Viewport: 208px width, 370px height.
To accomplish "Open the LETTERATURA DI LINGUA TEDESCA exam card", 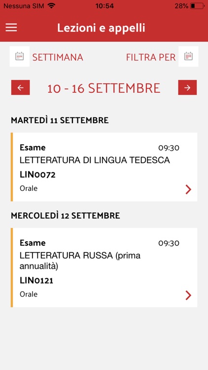I will [x=104, y=167].
